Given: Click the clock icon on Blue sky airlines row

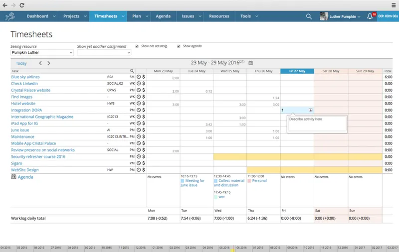Looking at the screenshot, I should (x=139, y=77).
